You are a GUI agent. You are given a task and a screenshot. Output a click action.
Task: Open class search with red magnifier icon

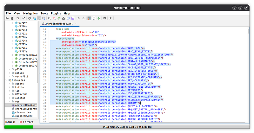[x=54, y=18]
